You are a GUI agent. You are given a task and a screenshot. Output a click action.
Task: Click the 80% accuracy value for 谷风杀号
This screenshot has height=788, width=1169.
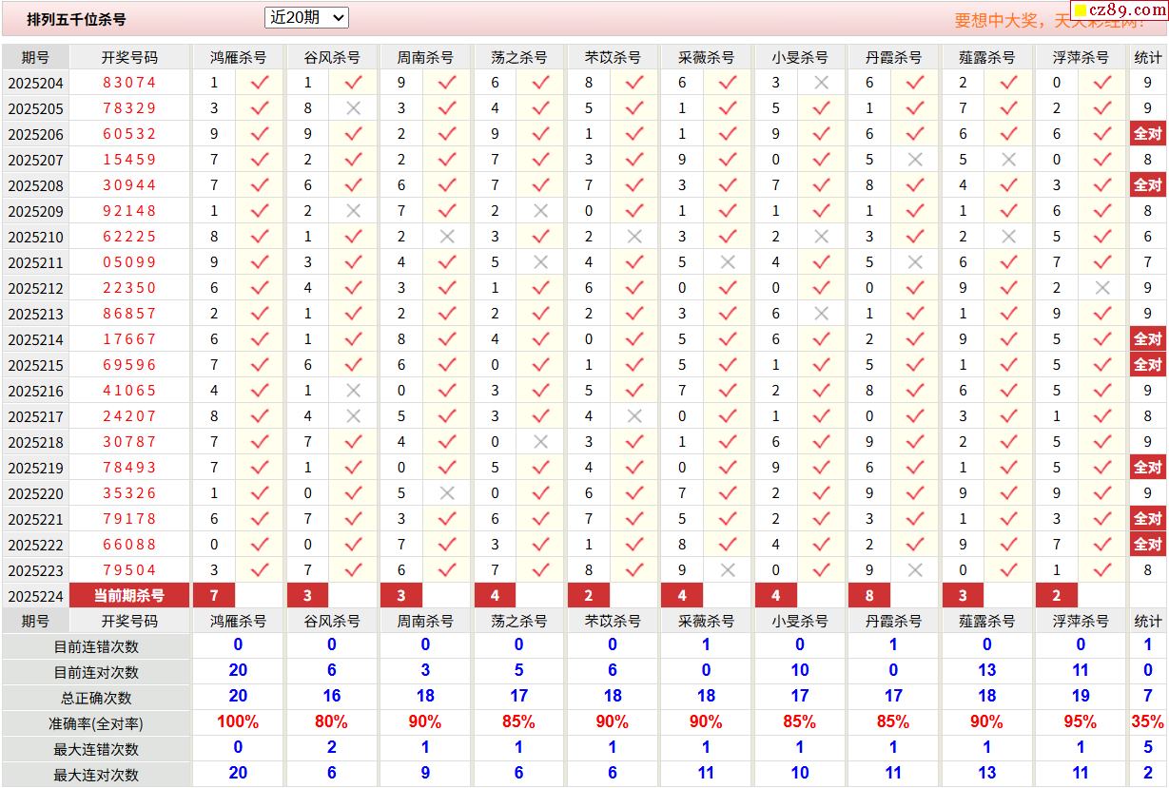(x=331, y=722)
